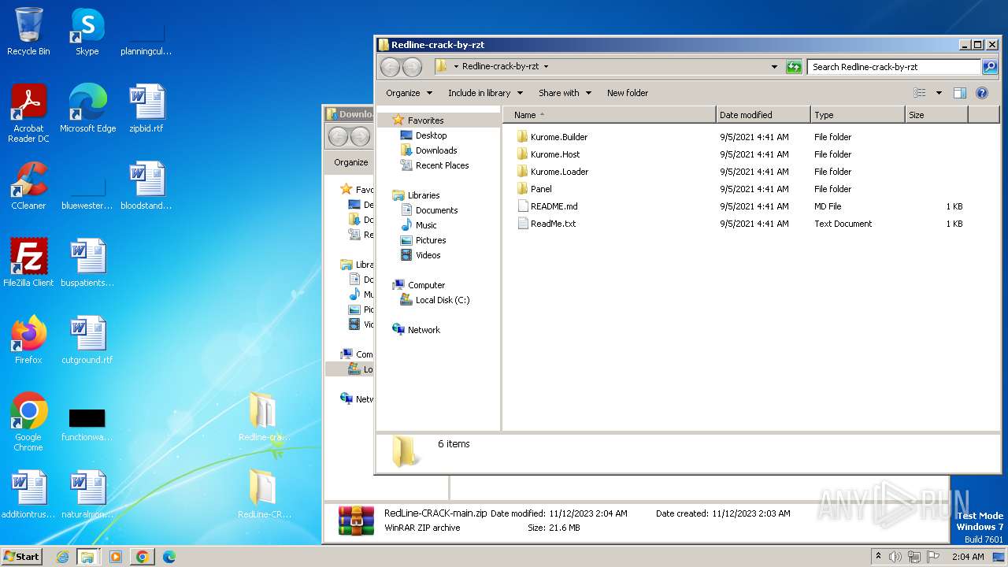Click the search magnifier button
The height and width of the screenshot is (567, 1008).
click(991, 67)
